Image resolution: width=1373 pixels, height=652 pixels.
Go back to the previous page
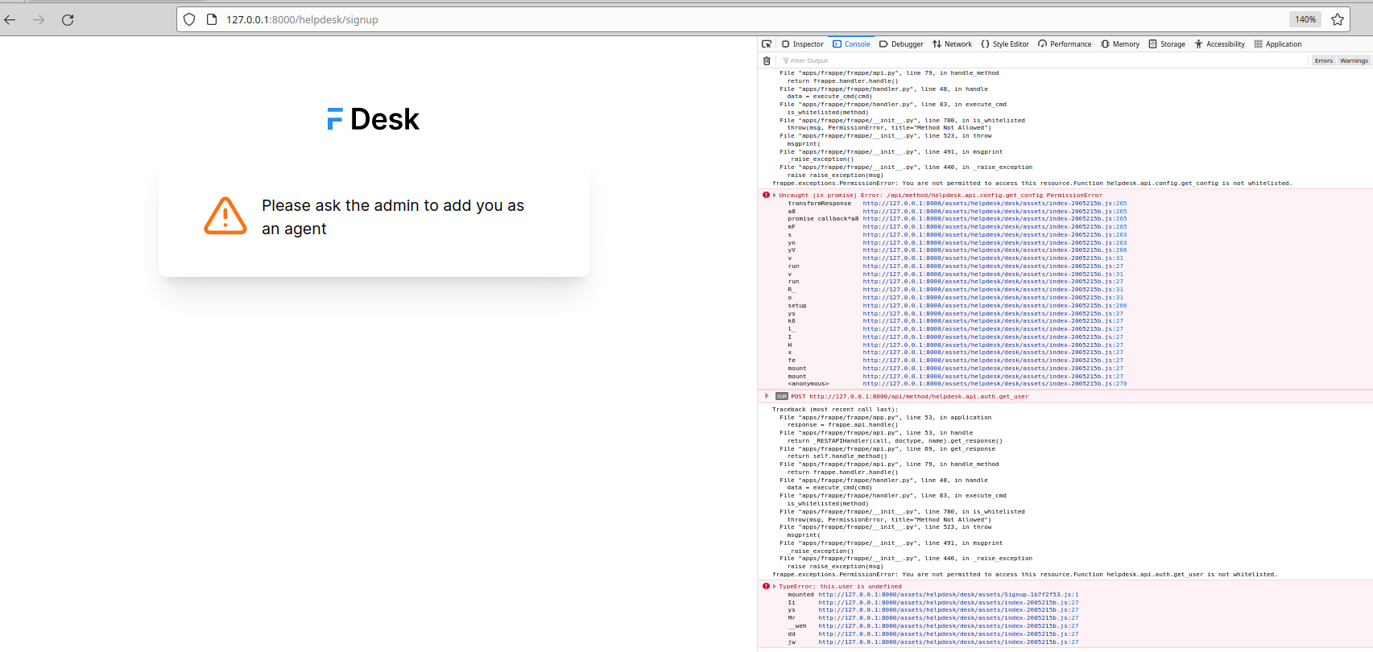pos(10,19)
